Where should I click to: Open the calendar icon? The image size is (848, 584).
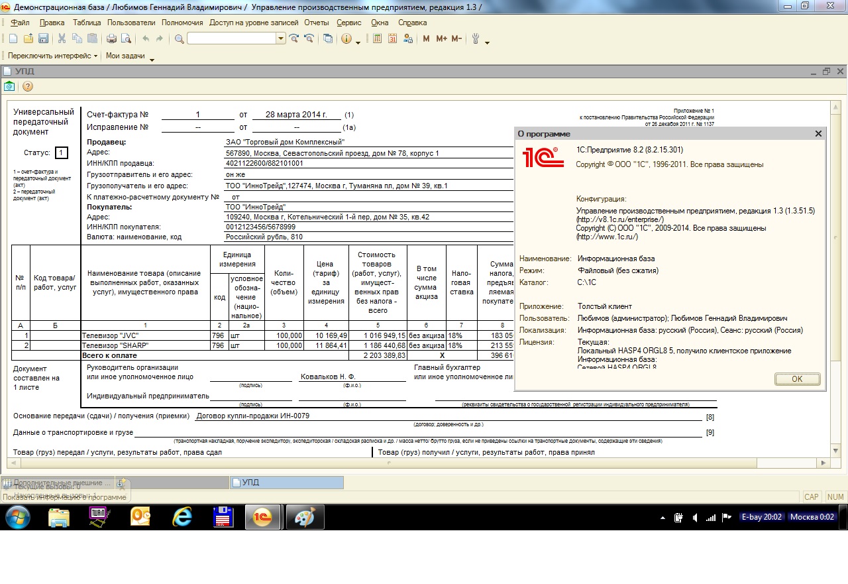[392, 38]
